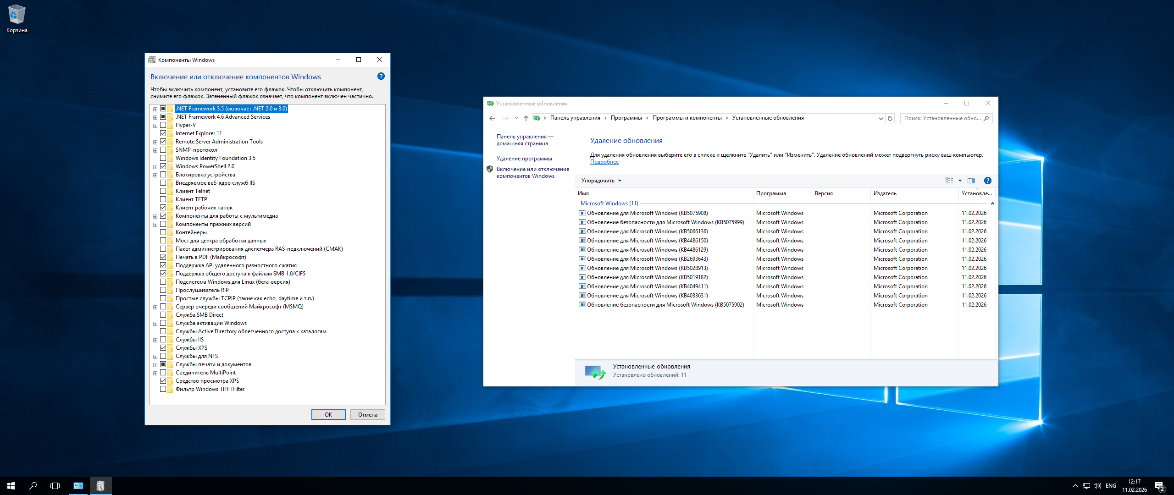Open help in Installed Updates toolbar
Viewport: 1174px width, 495px height.
tap(987, 181)
